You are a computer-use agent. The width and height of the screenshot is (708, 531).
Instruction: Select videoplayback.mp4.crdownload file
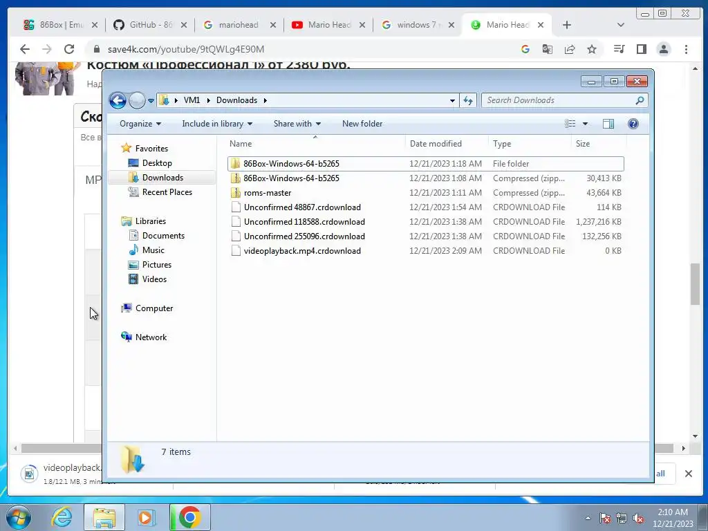pyautogui.click(x=426, y=250)
